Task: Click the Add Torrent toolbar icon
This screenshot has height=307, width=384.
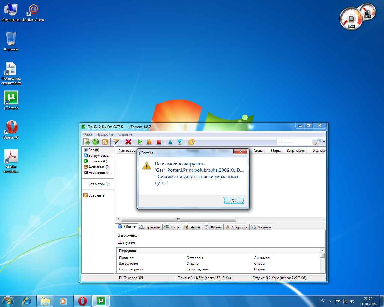Action: [x=87, y=142]
